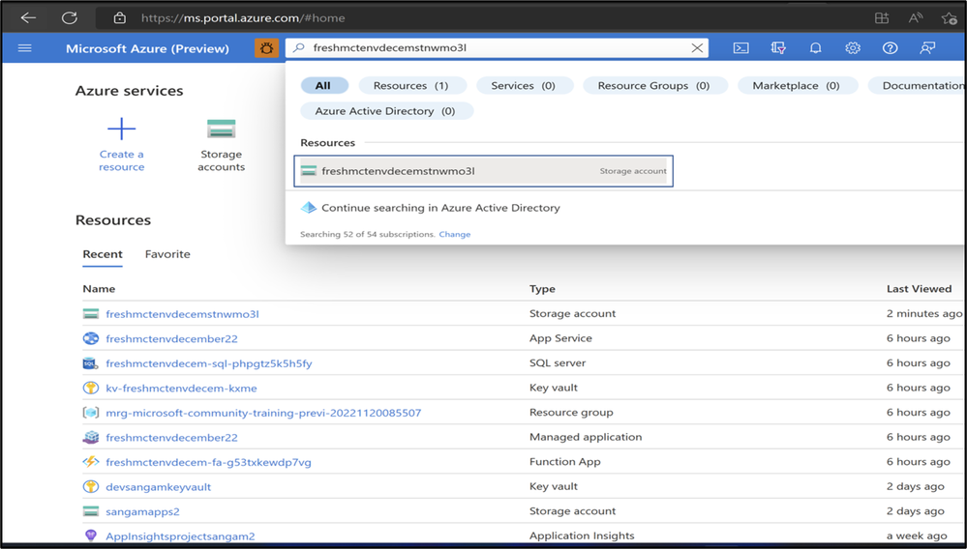
Task: Add page to favorites with the star icon
Action: [x=950, y=17]
